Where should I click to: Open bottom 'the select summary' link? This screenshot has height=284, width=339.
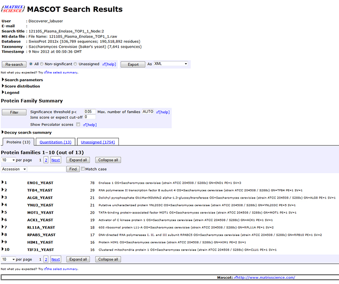point(61,269)
